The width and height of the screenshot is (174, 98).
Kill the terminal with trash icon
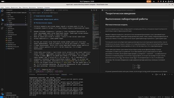(x=165, y=74)
